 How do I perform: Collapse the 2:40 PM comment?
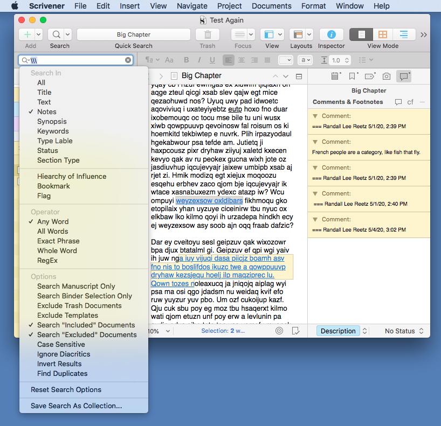click(315, 193)
